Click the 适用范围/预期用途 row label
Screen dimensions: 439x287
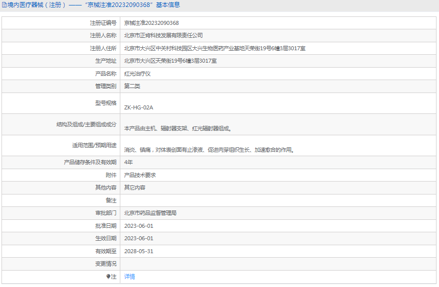[x=94, y=145]
